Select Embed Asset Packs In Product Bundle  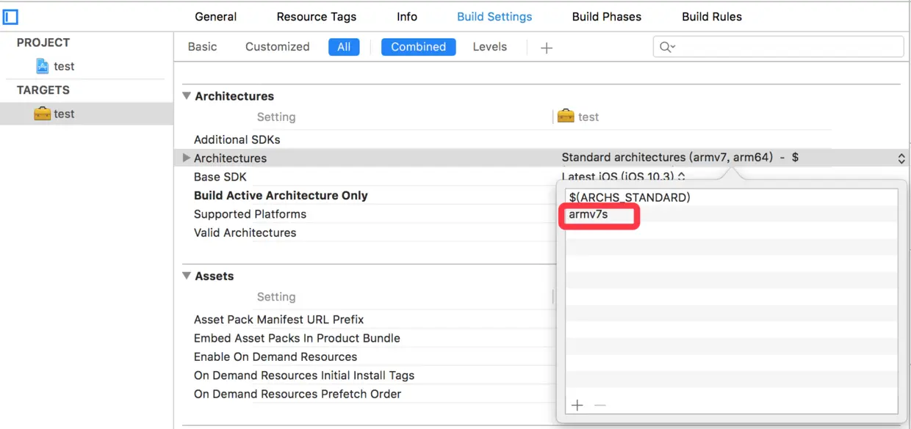(x=297, y=338)
